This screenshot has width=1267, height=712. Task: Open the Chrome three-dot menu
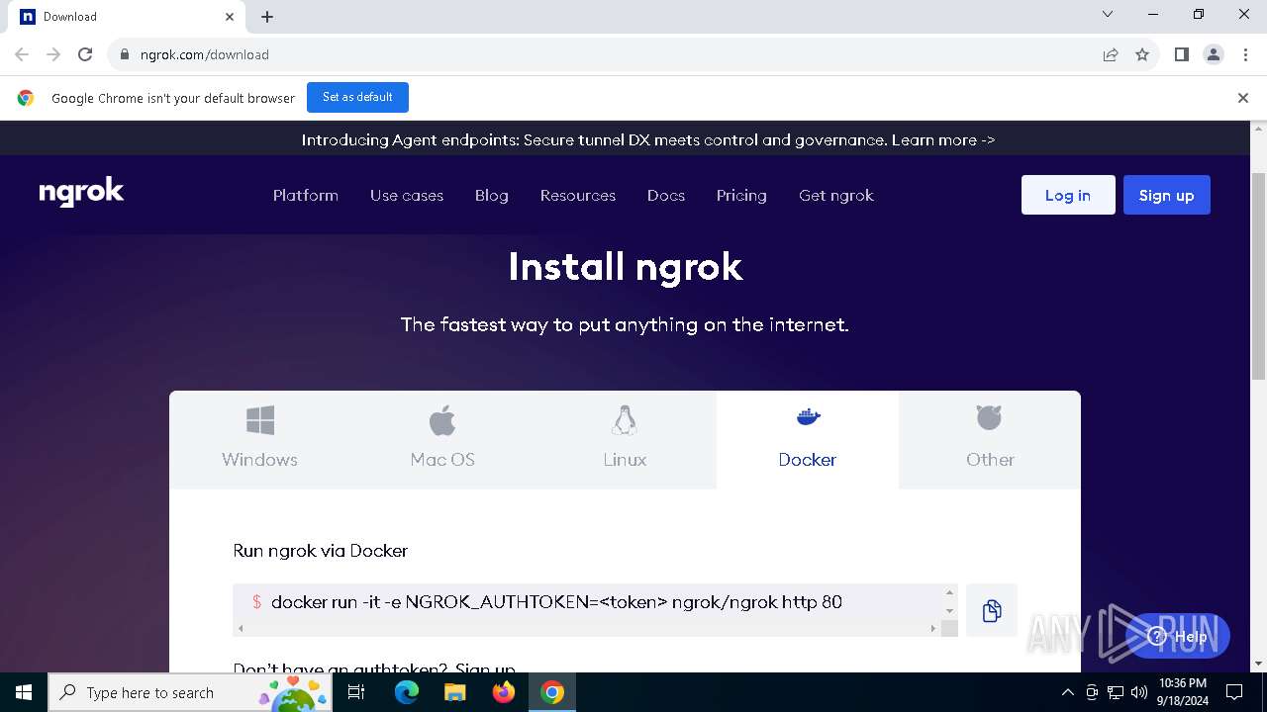pos(1245,54)
